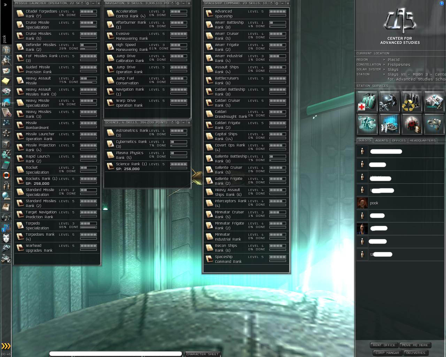Click the Advanced Spaceship skill book icon
This screenshot has width=446, height=357.
pyautogui.click(x=209, y=14)
